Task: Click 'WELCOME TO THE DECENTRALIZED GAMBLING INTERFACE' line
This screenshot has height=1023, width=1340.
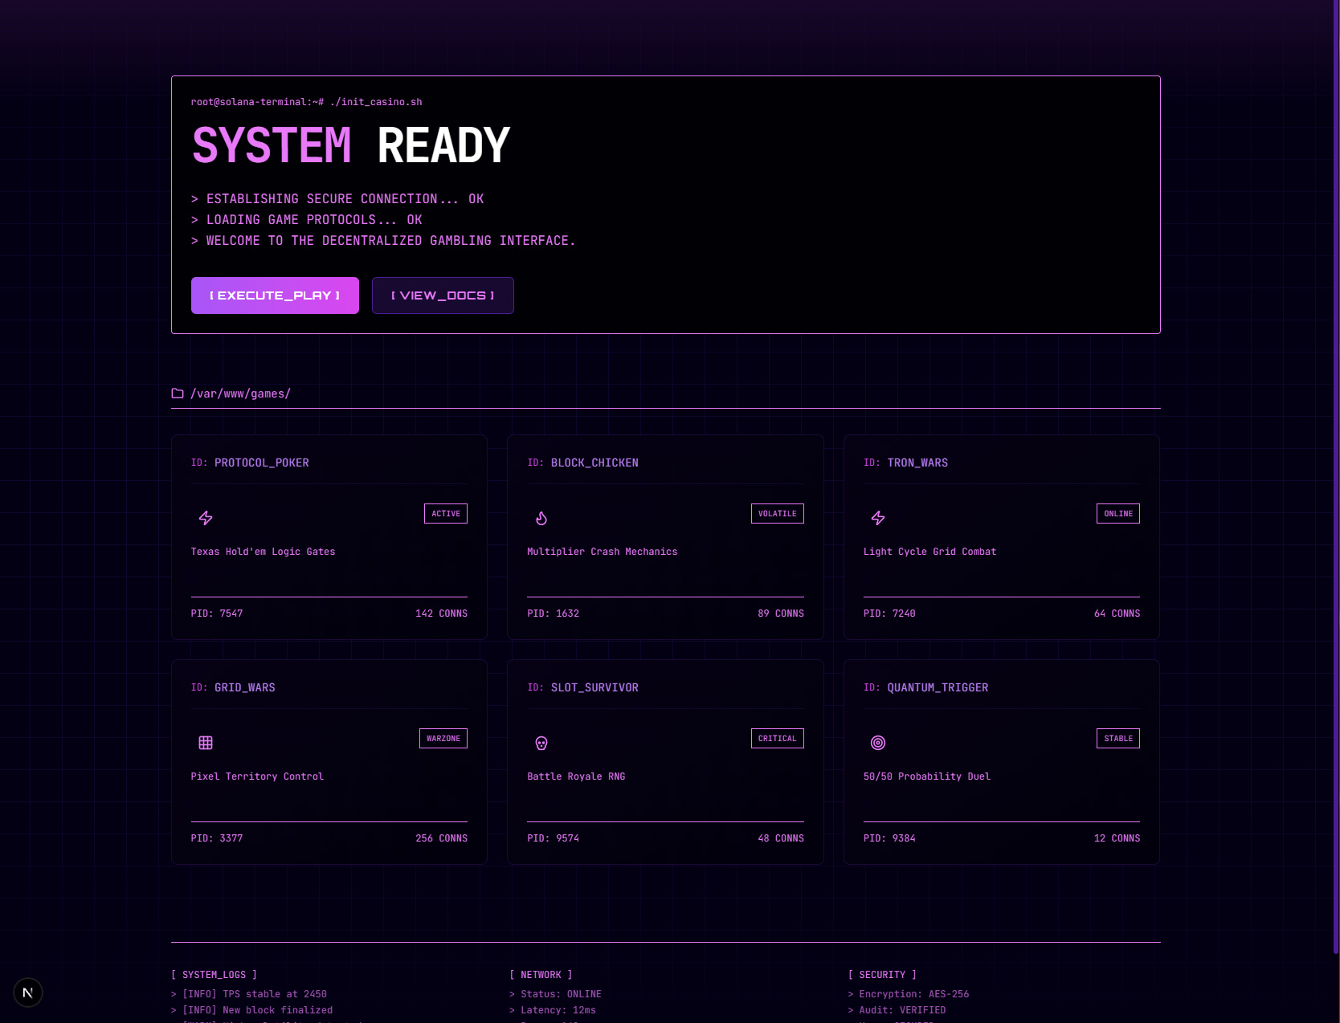Action: coord(383,241)
